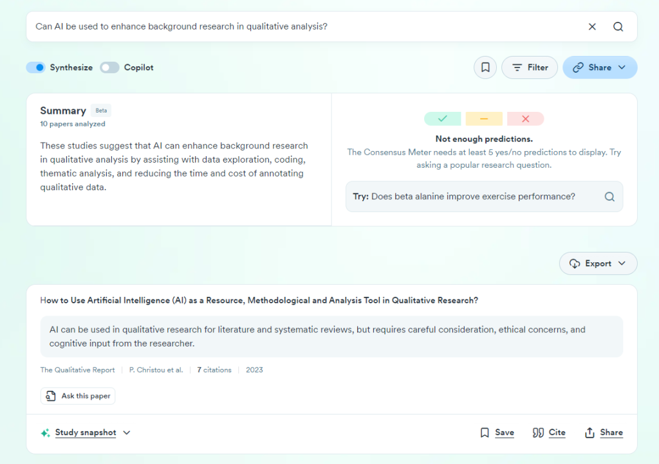Select the green checkmark on the Consensus Meter
This screenshot has height=464, width=659.
pyautogui.click(x=442, y=119)
